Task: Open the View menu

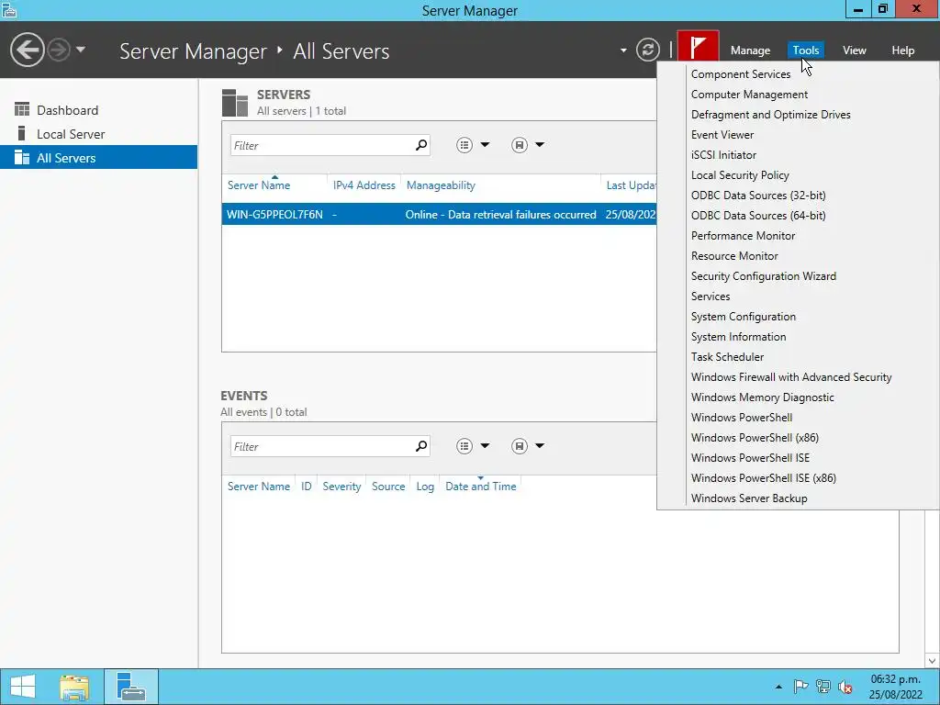Action: tap(855, 50)
